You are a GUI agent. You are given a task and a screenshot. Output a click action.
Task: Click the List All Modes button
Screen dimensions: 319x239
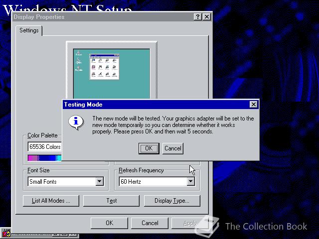(51, 201)
